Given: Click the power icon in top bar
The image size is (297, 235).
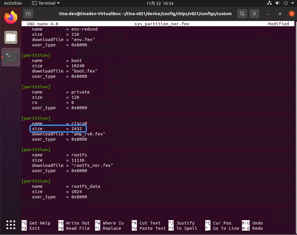Looking at the screenshot, I should point(286,3).
